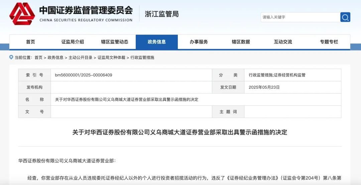Switch to the 辖区监管动态 tab
This screenshot has height=185, width=361.
115,42
